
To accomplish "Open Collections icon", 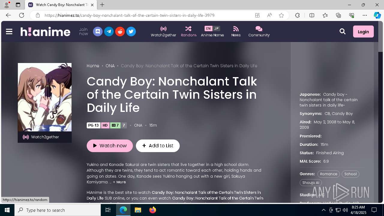I will tap(338, 15).
